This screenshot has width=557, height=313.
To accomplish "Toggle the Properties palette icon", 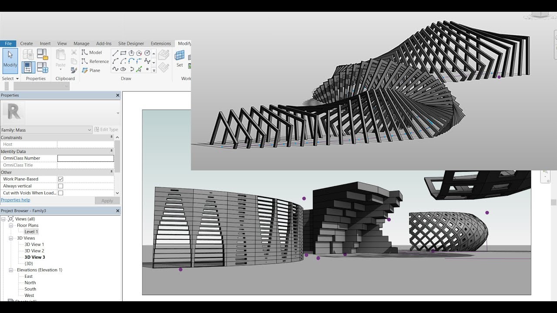I will coord(28,67).
